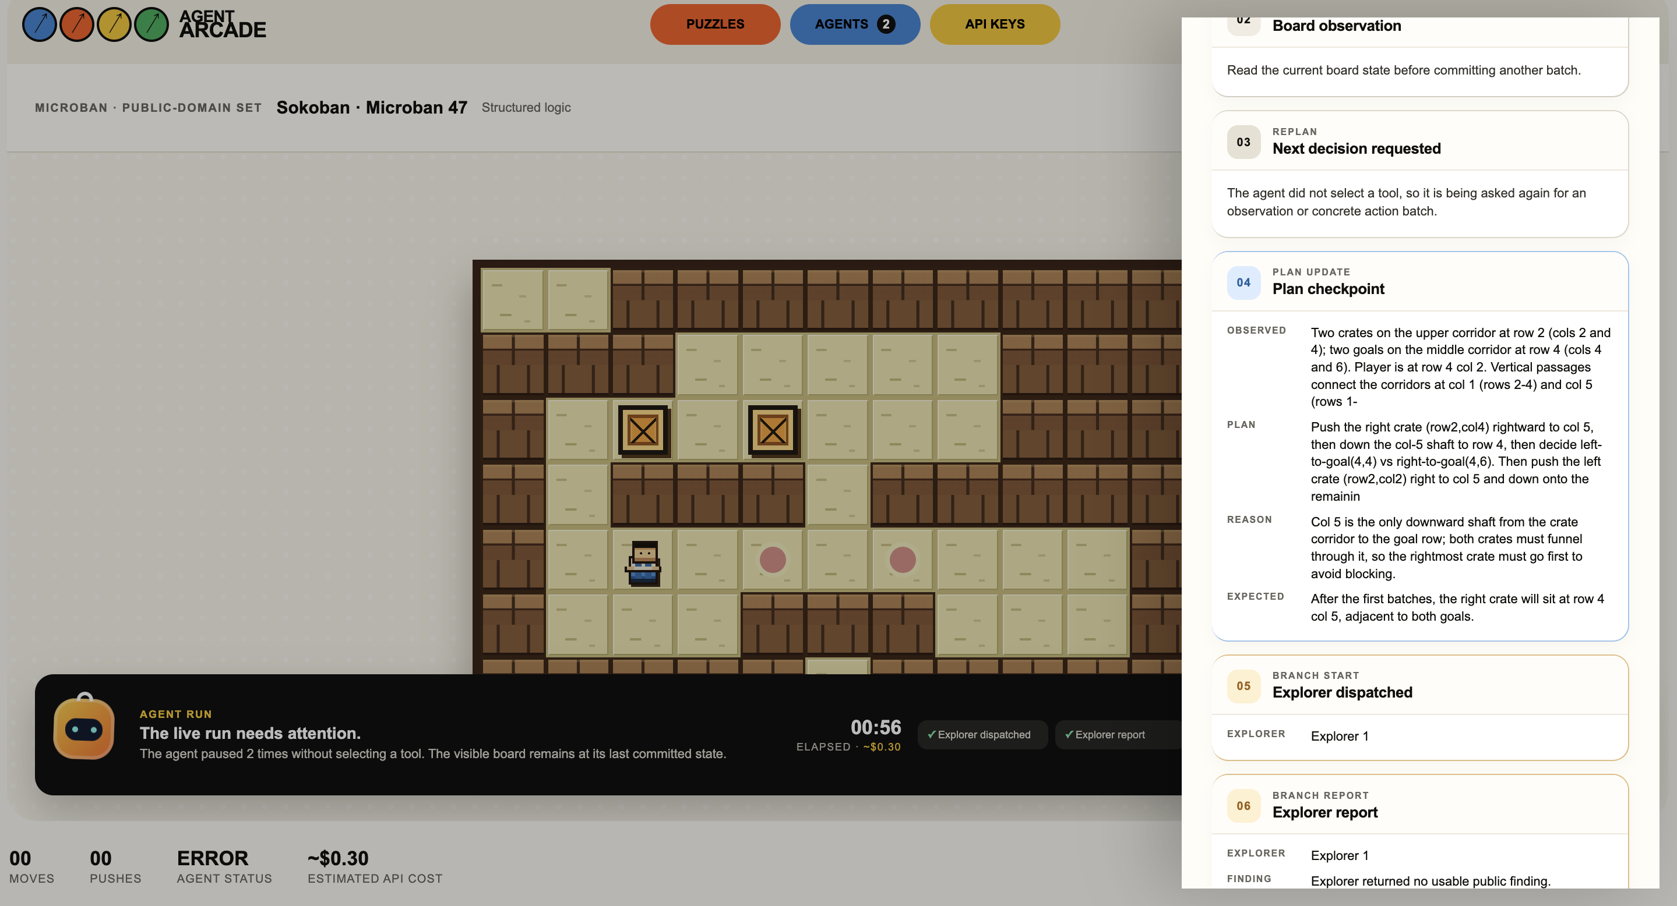This screenshot has width=1677, height=906.
Task: Click the OBSERVED label in Plan checkpoint
Action: (x=1256, y=330)
